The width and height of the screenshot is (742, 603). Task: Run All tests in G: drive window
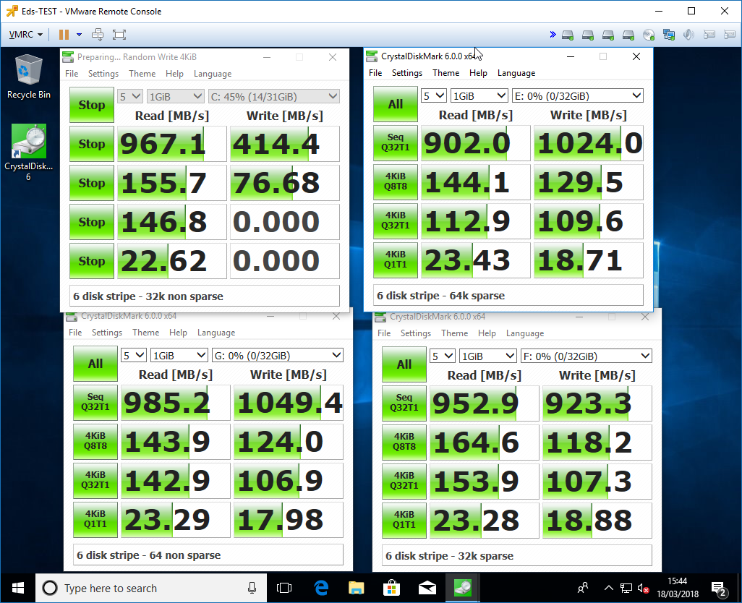(x=95, y=364)
